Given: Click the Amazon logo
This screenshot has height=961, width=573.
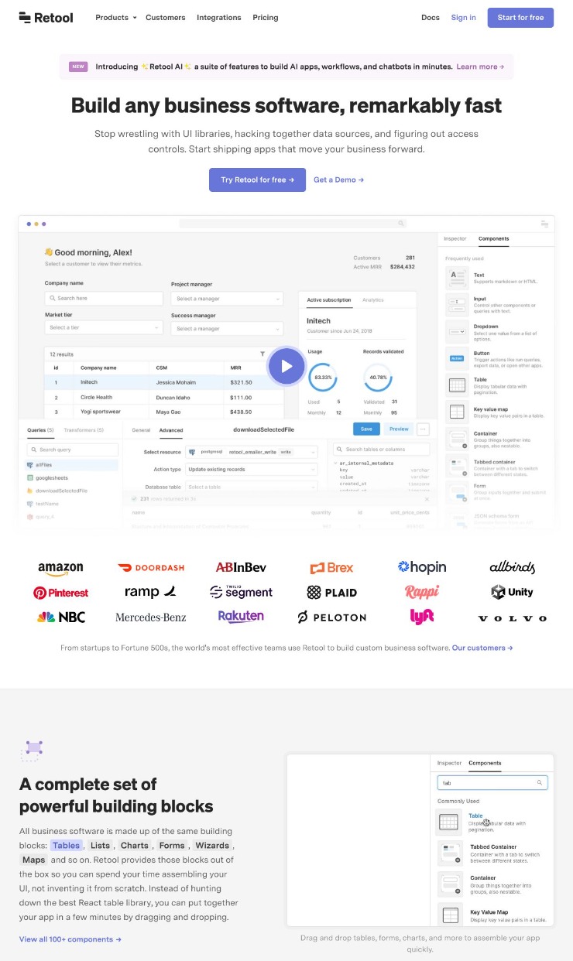Looking at the screenshot, I should click(60, 569).
